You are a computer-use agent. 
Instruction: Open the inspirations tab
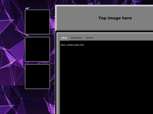pos(76,38)
